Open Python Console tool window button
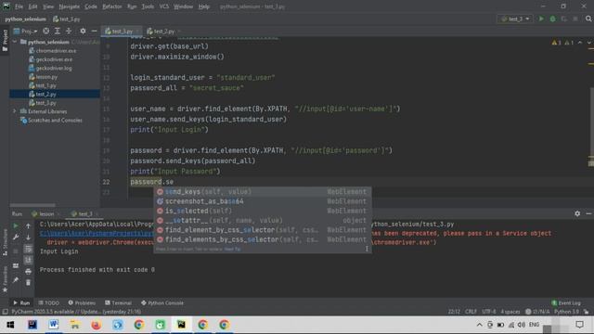The image size is (594, 334). click(162, 303)
